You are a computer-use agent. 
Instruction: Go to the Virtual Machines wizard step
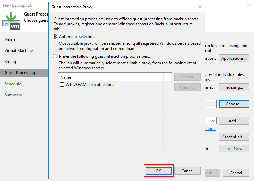click(x=20, y=51)
